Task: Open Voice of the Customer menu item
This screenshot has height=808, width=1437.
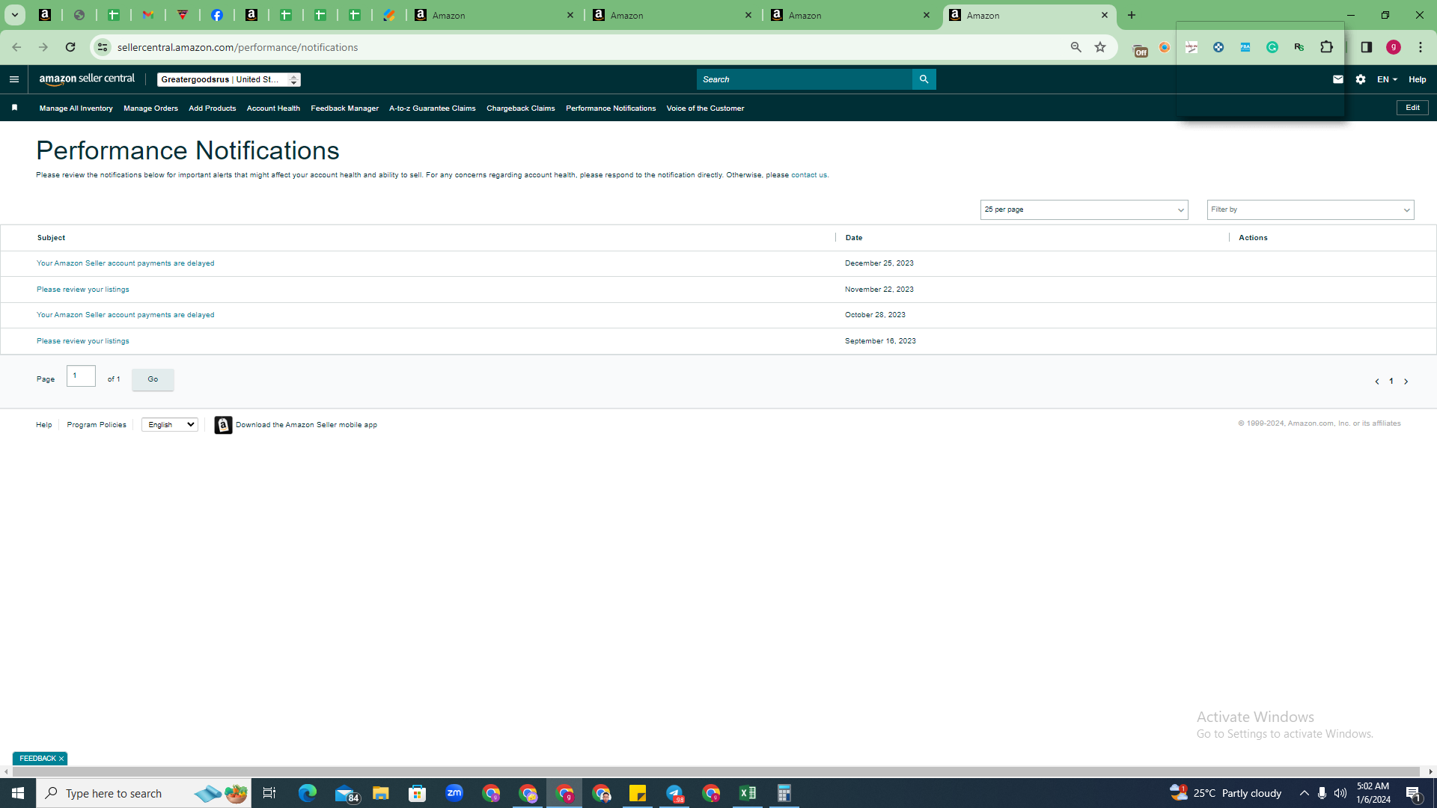Action: coord(705,108)
